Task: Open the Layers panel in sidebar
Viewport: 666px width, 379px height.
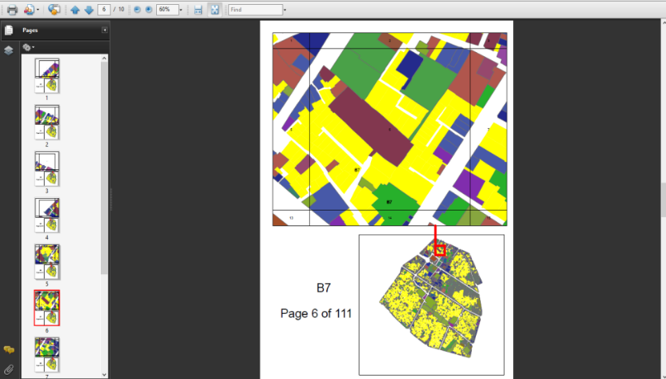Action: [x=8, y=50]
